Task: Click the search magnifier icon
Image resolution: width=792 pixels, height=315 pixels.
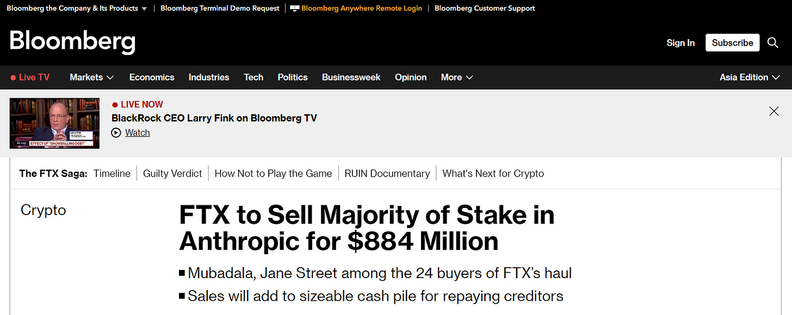Action: (772, 43)
